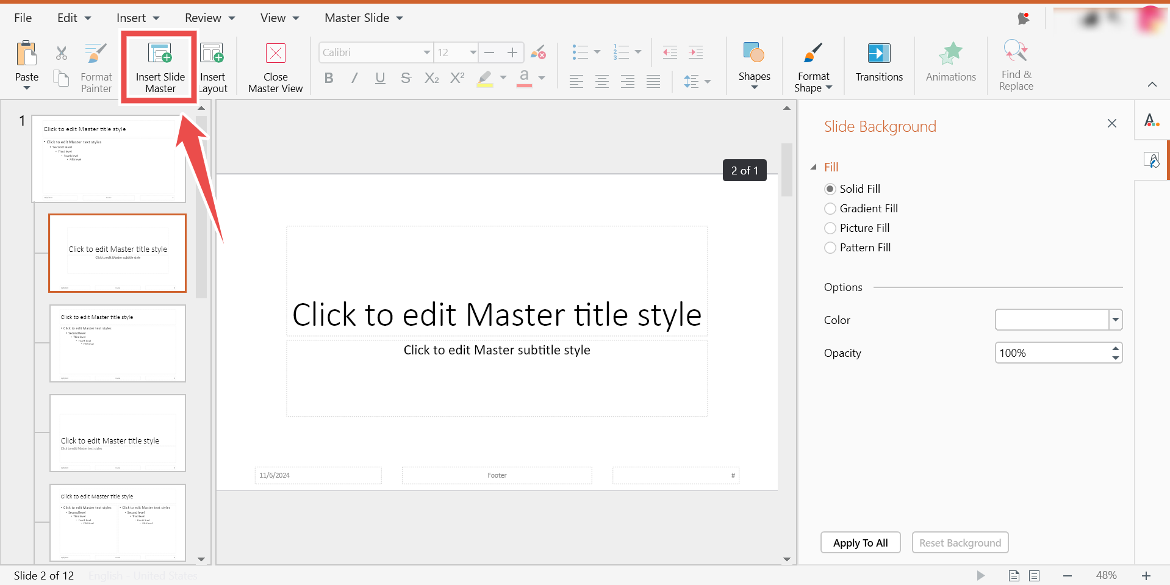Viewport: 1170px width, 585px height.
Task: Open the highlight color dropdown arrow
Action: (x=503, y=78)
